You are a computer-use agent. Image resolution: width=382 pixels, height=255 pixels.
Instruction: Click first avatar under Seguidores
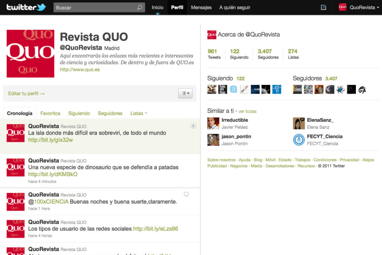297,89
